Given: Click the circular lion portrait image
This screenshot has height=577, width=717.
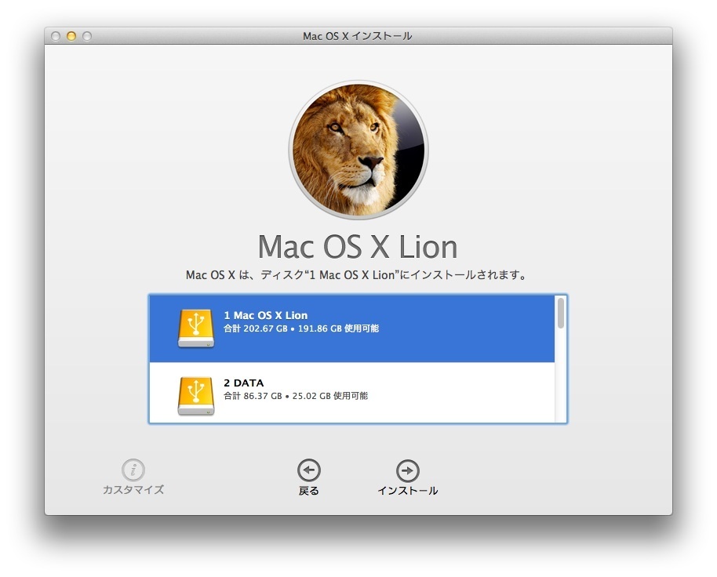Looking at the screenshot, I should (358, 151).
